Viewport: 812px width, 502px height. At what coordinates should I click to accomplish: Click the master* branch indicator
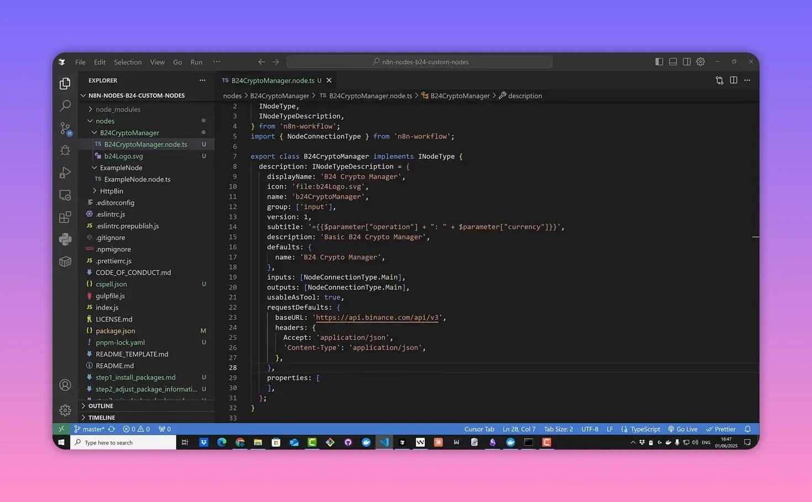90,429
